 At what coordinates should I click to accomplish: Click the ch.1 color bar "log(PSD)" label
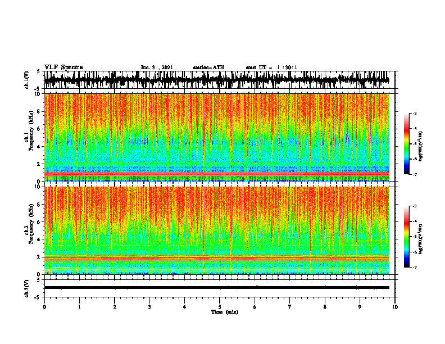tap(421, 147)
